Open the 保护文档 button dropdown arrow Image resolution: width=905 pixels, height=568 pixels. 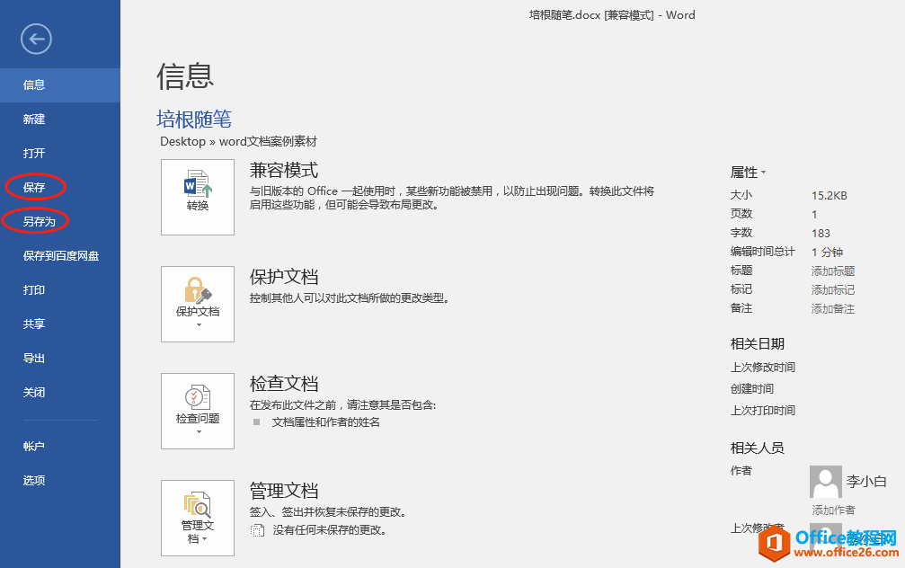199,325
